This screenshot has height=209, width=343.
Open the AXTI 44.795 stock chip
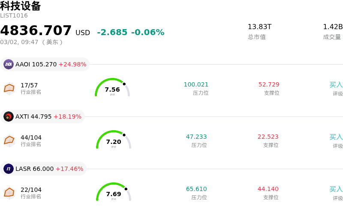coord(42,116)
